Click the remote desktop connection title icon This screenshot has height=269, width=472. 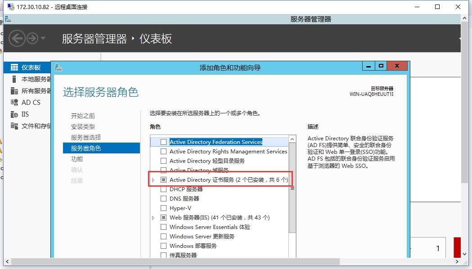click(x=11, y=7)
